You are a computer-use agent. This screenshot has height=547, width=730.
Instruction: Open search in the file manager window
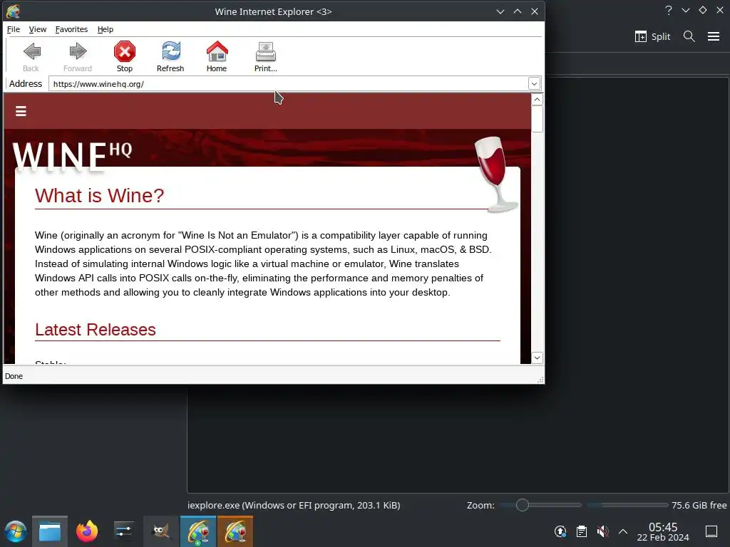point(689,37)
